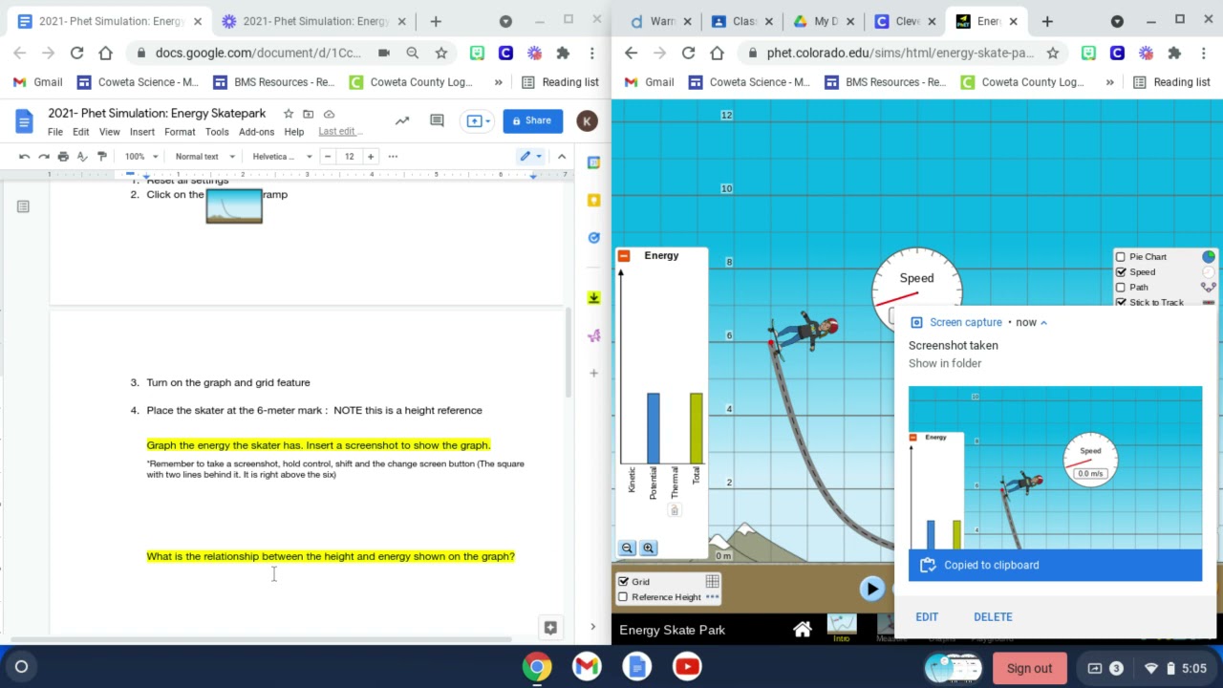Image resolution: width=1223 pixels, height=688 pixels.
Task: Enable the Path checkbox
Action: coord(1121,288)
